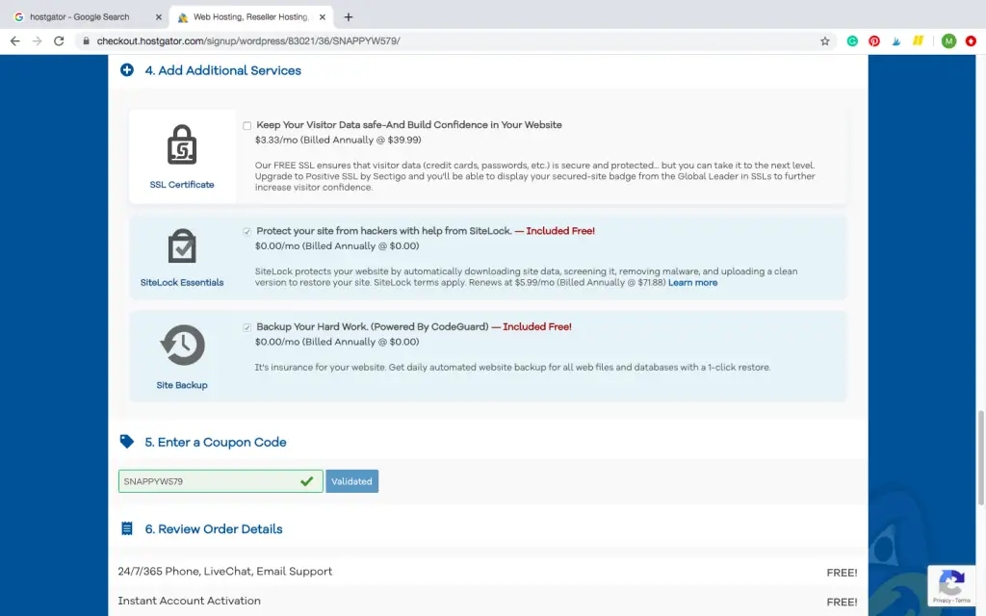Click the address bar URL
The width and height of the screenshot is (986, 616).
247,40
